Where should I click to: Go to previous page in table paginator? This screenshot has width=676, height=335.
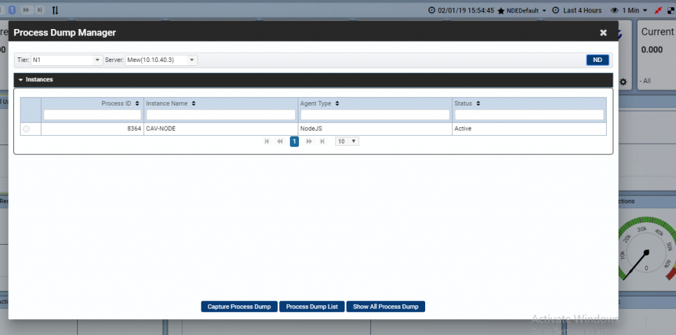(x=280, y=141)
